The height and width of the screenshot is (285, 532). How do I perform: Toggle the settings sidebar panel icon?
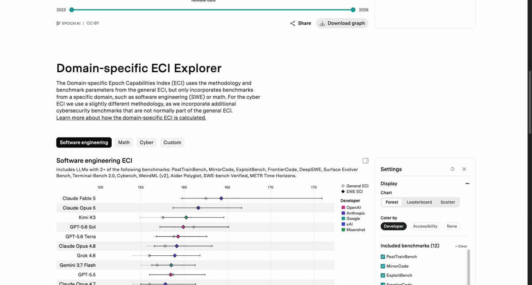365,160
